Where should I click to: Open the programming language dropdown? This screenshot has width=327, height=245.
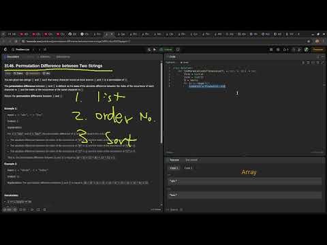(171, 63)
